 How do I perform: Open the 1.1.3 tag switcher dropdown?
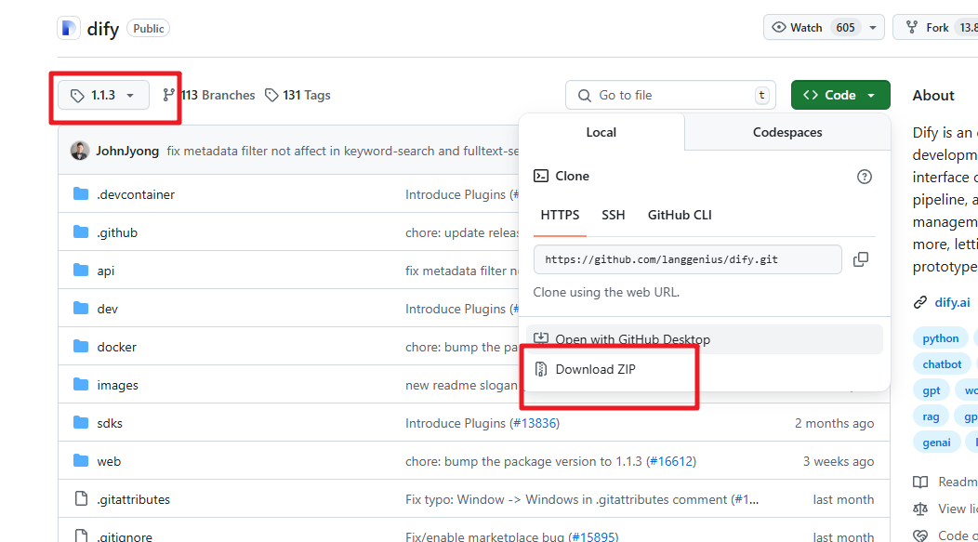[x=103, y=95]
